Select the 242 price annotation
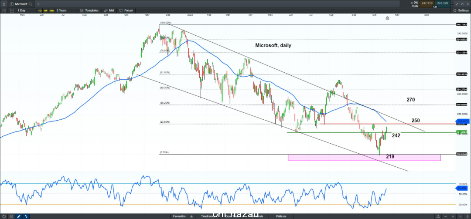Screen dimensions: 471x219 pos(396,135)
